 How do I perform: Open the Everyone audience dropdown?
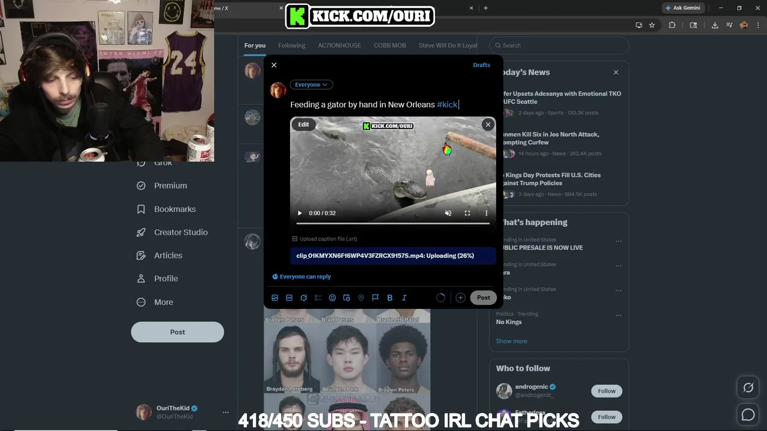(x=311, y=84)
